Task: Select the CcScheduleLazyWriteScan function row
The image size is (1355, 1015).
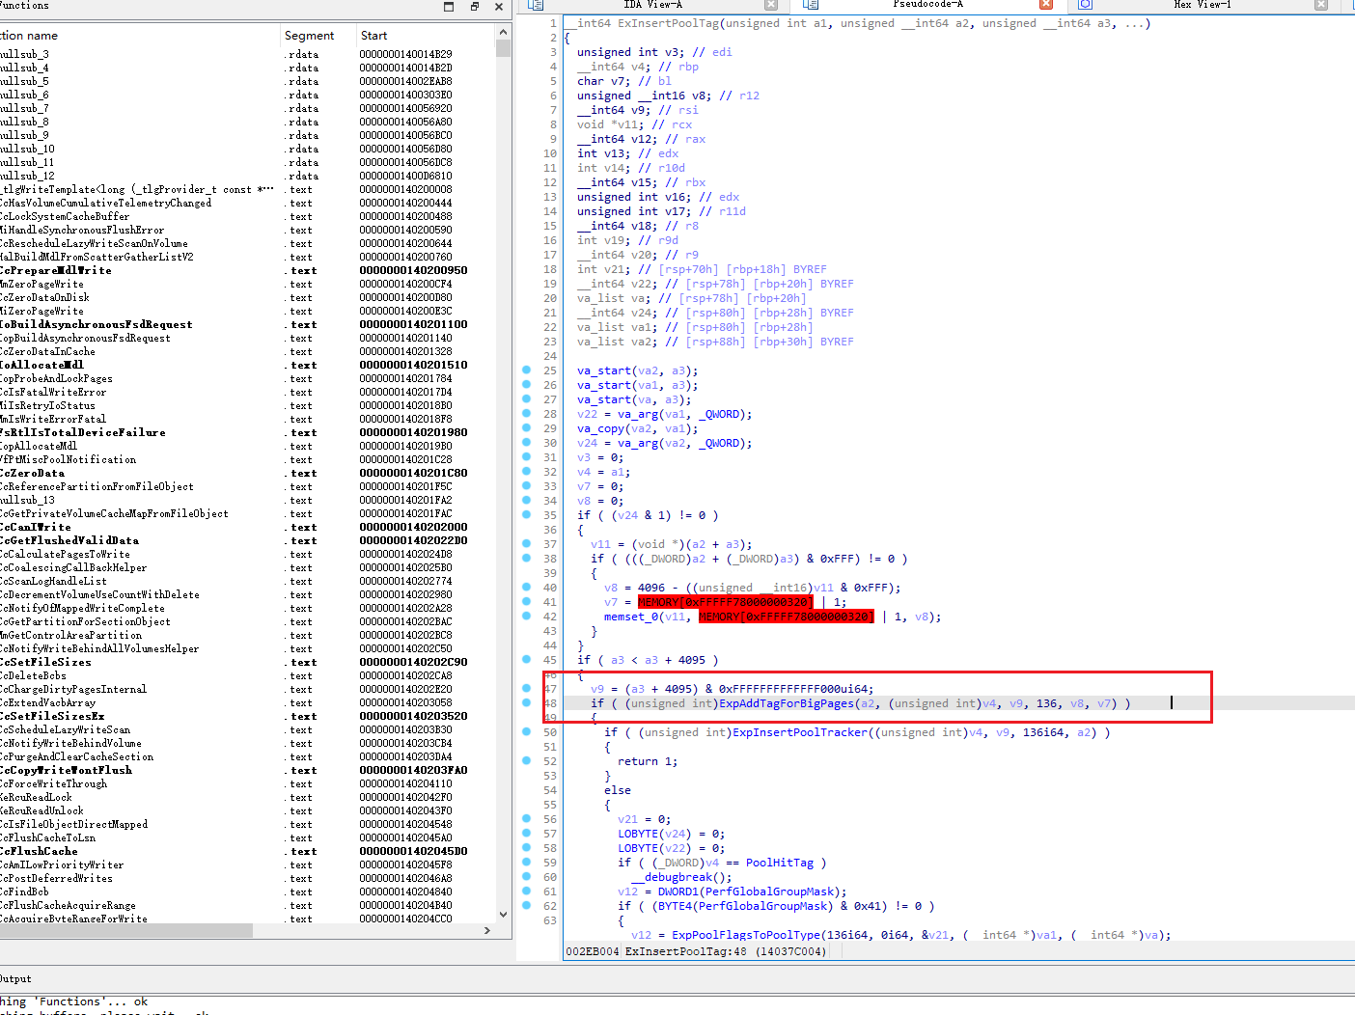Action: 247,730
